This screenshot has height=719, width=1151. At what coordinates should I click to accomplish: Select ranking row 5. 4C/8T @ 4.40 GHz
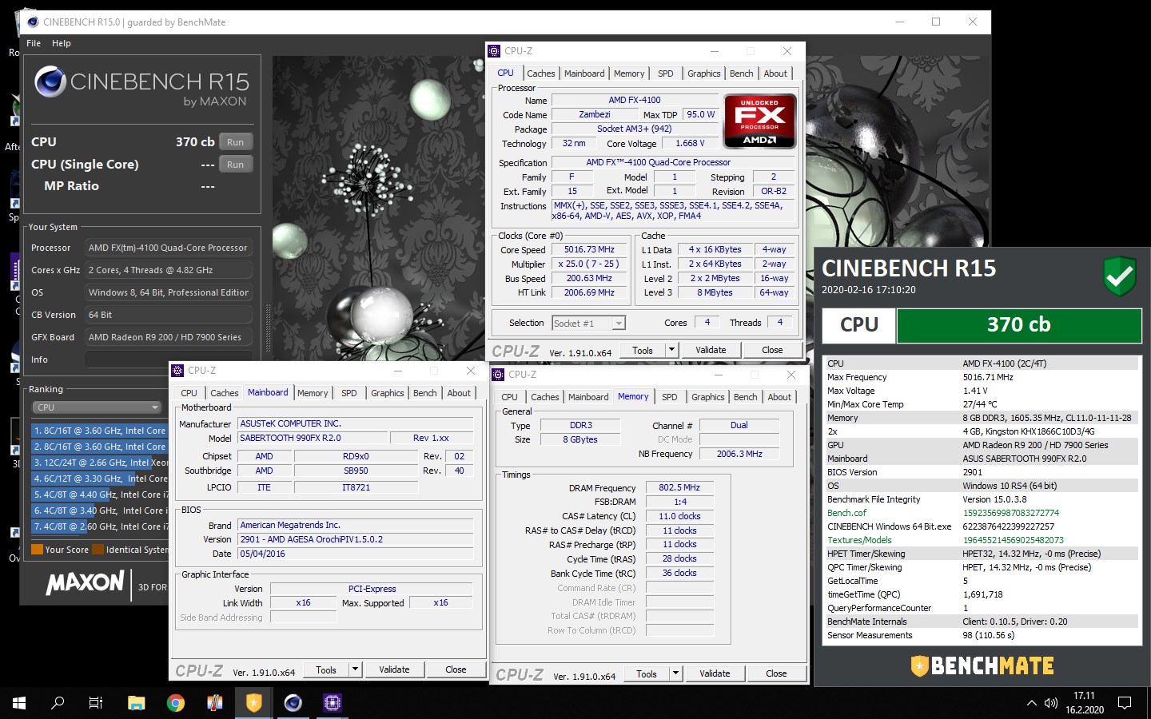(x=100, y=495)
